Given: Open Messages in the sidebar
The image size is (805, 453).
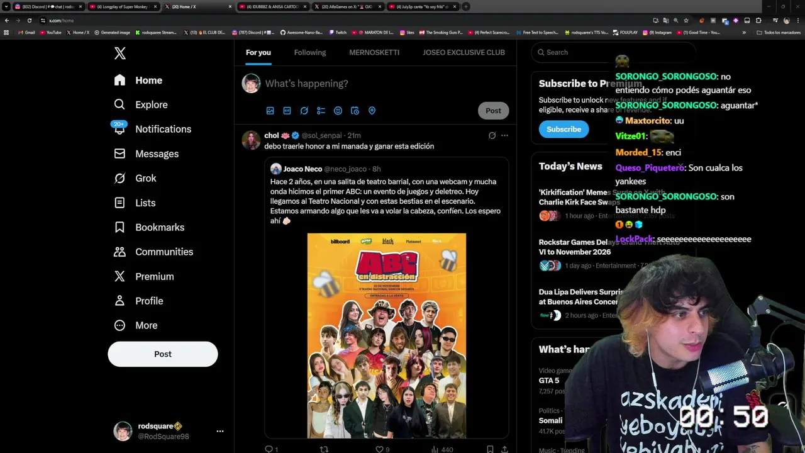Looking at the screenshot, I should pos(147,154).
